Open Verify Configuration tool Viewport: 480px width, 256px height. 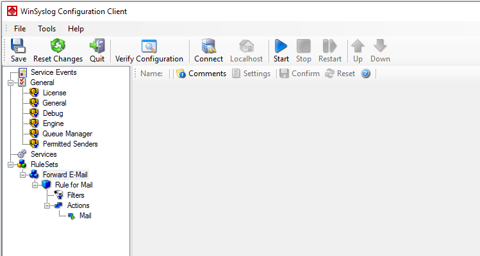point(149,46)
